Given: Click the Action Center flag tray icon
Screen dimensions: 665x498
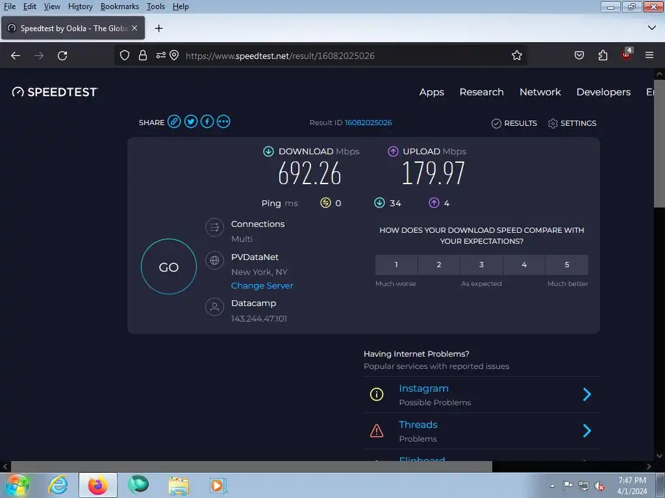Looking at the screenshot, I should (568, 486).
